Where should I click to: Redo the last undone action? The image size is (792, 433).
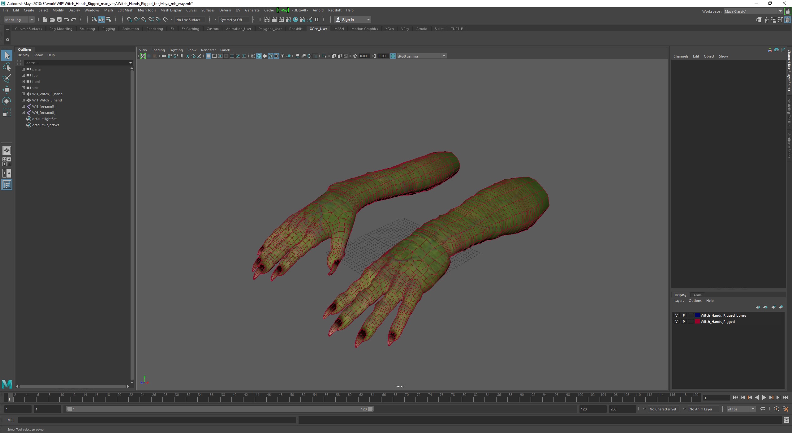(x=74, y=19)
